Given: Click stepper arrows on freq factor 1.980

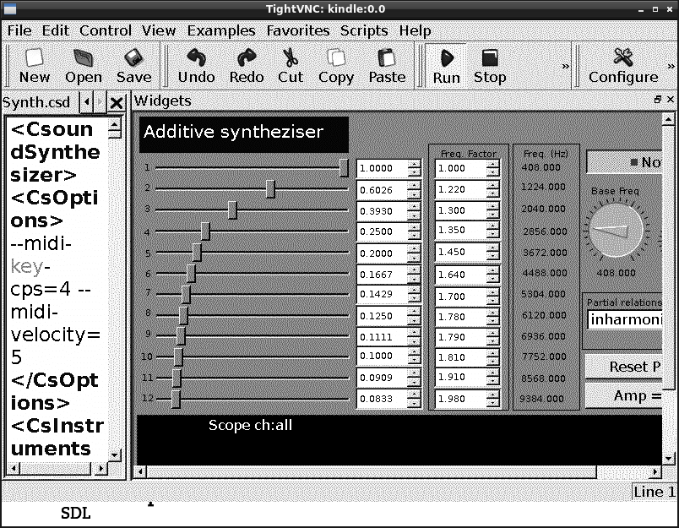Looking at the screenshot, I should [x=492, y=399].
